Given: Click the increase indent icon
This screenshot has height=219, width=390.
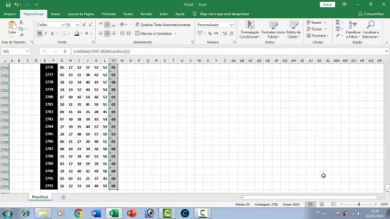Looking at the screenshot, I should point(129,33).
